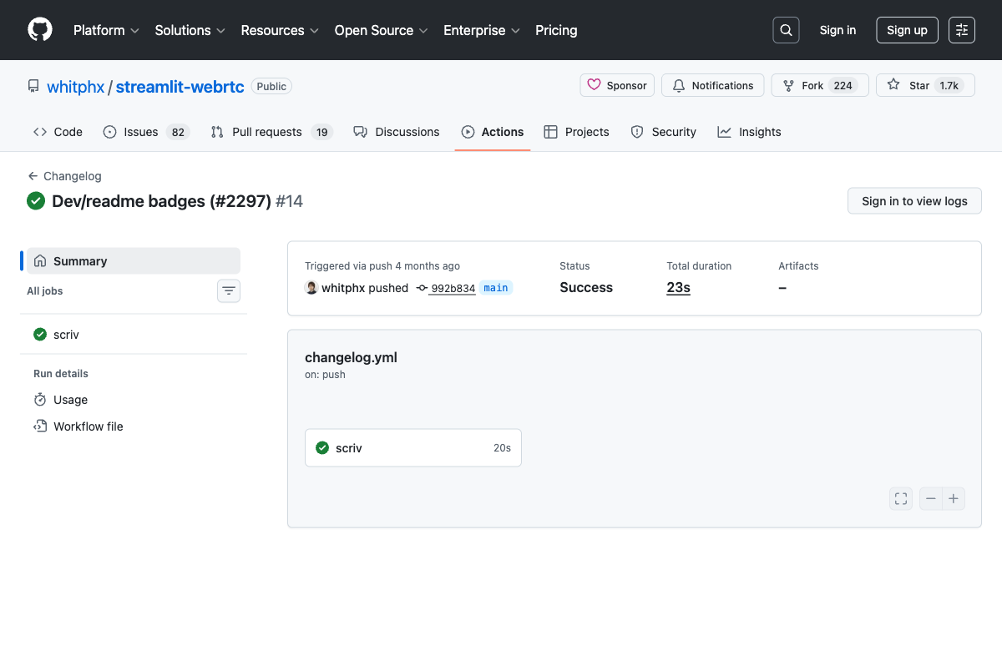Open the Pull requests tab

coord(271,132)
